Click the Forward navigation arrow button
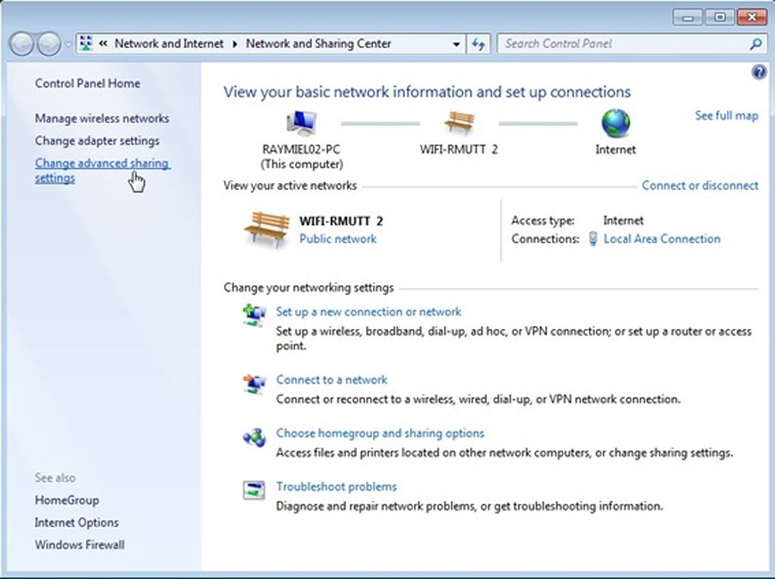Viewport: 775px width, 579px height. pos(49,44)
